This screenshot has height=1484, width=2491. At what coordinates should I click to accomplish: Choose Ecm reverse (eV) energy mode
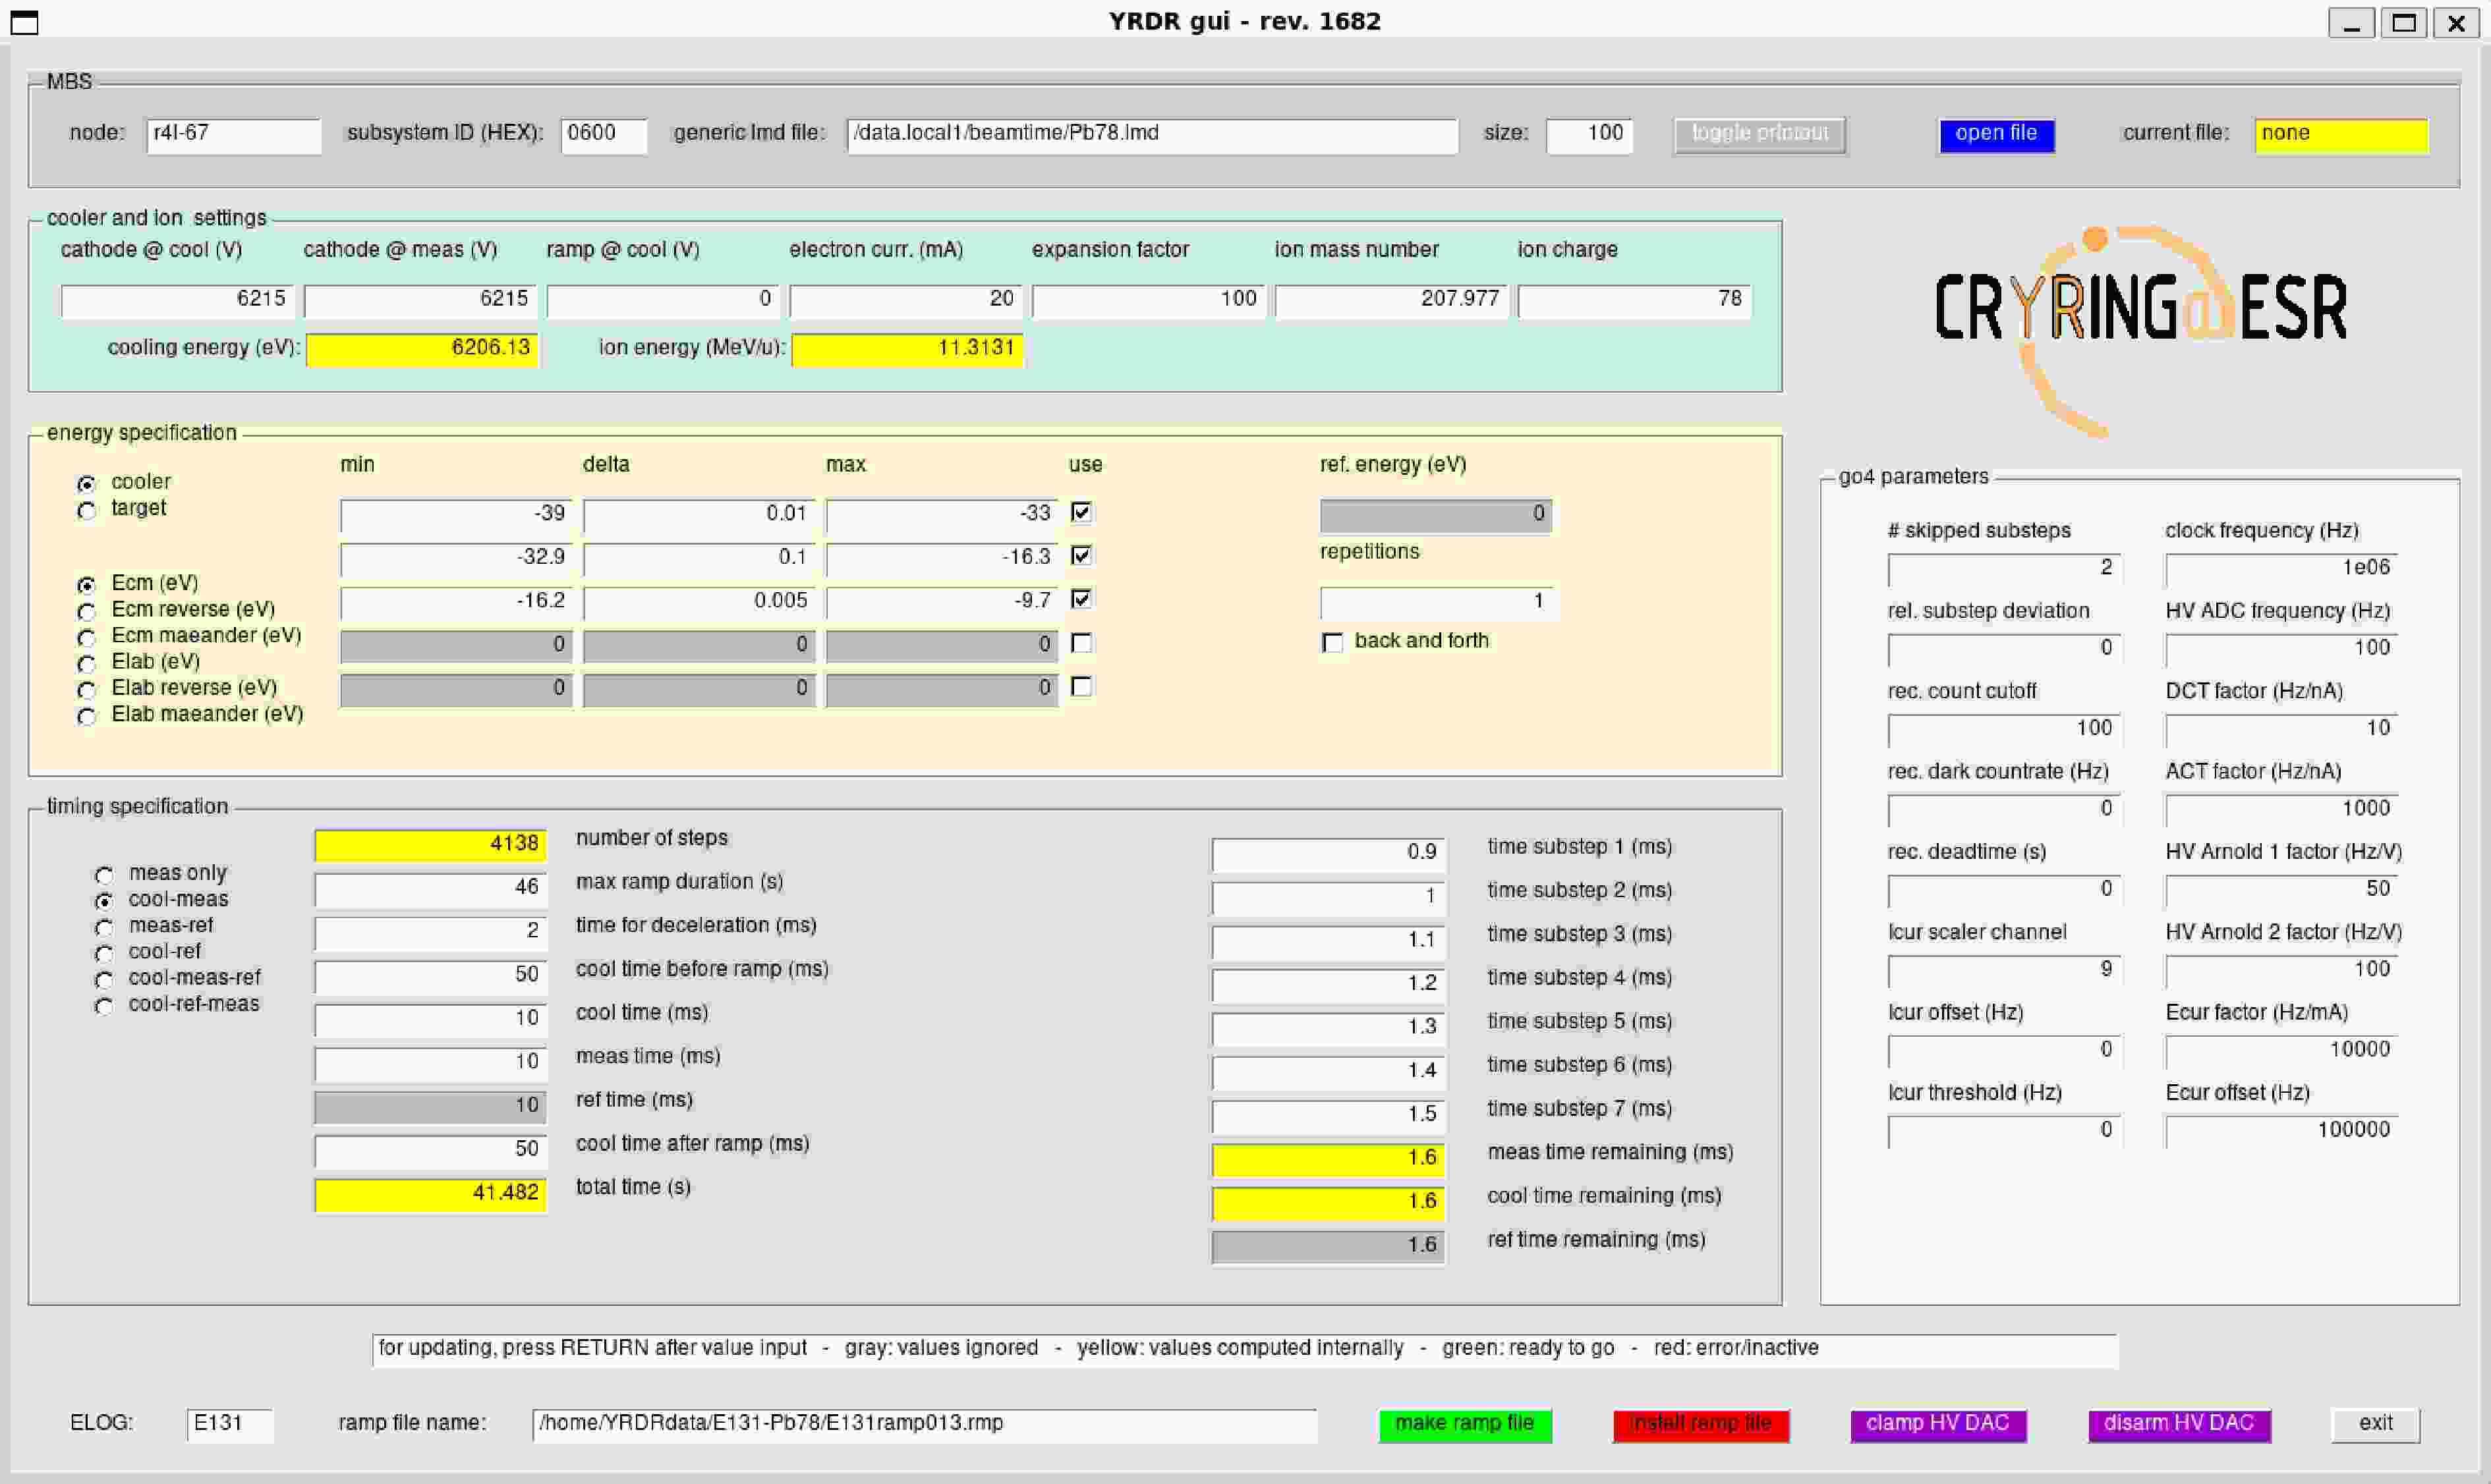tap(87, 611)
